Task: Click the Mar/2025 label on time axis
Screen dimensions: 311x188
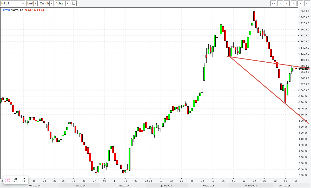Action: [x=251, y=186]
